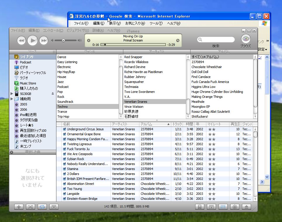Screen dimensions: 282x222
Task: Uncheck the Stamina track checkbox
Action: (65, 169)
